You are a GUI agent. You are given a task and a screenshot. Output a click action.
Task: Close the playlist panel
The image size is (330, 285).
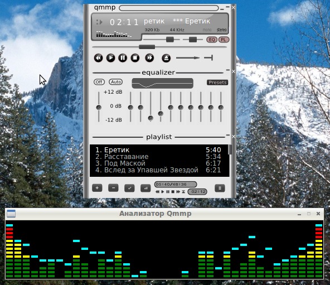tap(234, 137)
